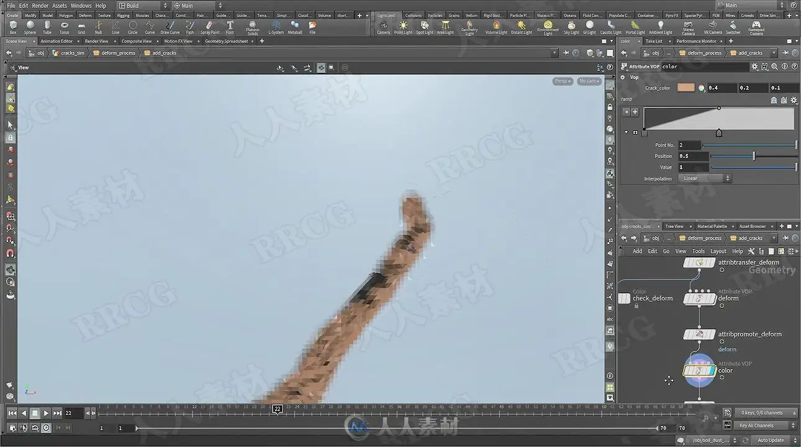The height and width of the screenshot is (447, 801).
Task: Switch to the Geometry Spreadsheet tab
Action: pos(226,41)
